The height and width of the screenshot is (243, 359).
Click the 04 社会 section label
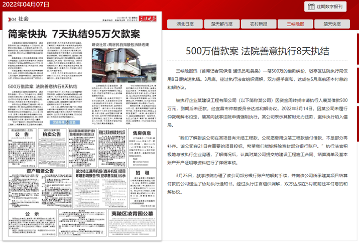coord(18,19)
